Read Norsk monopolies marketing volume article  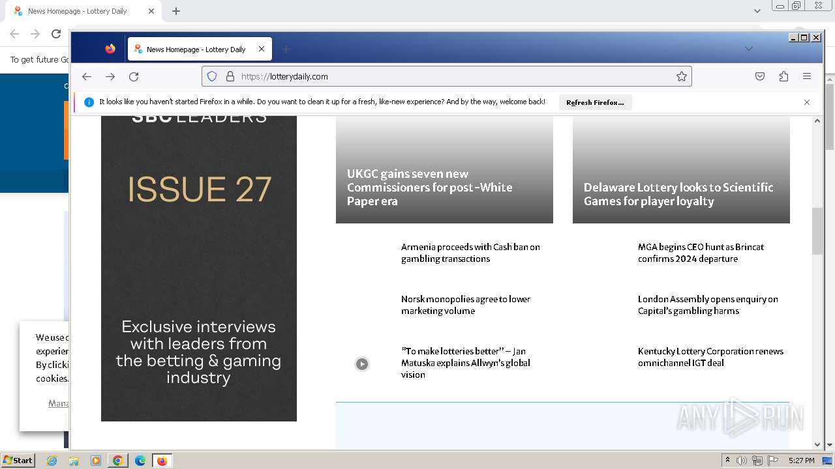pyautogui.click(x=466, y=305)
